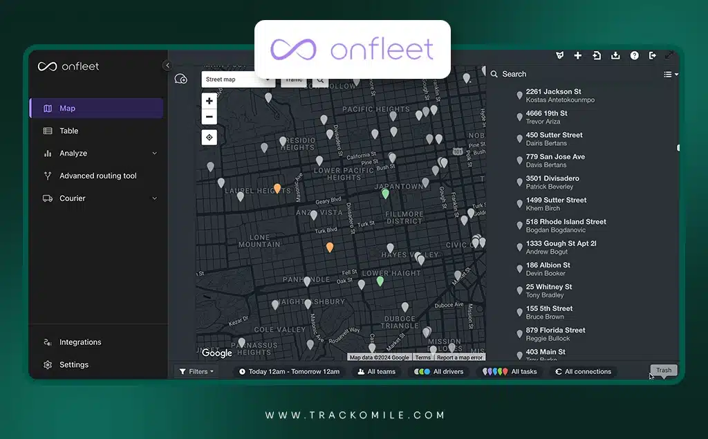Click the pin icon beside 186 Albion St
This screenshot has height=439, width=708.
(519, 269)
